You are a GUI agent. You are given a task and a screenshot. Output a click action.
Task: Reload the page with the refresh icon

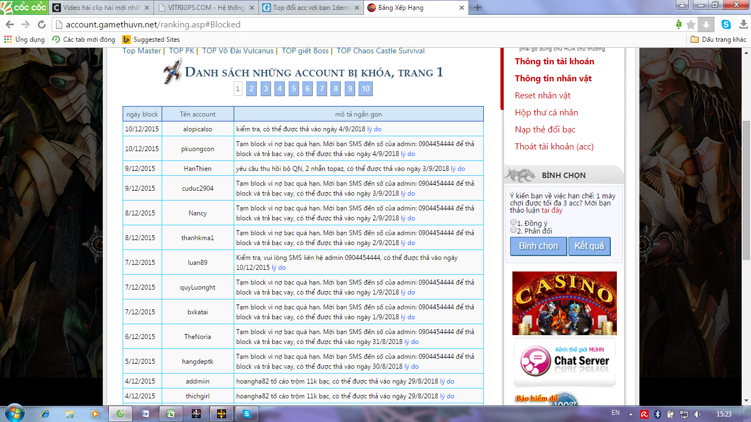click(41, 25)
